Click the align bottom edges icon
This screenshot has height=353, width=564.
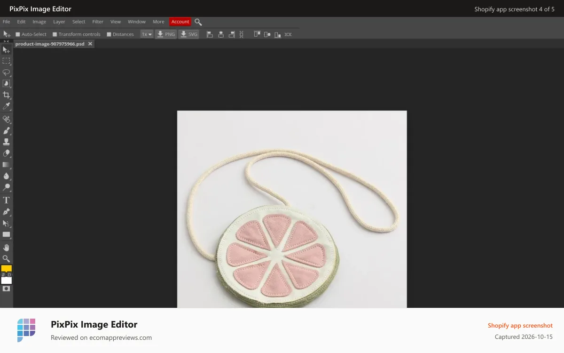(x=278, y=34)
